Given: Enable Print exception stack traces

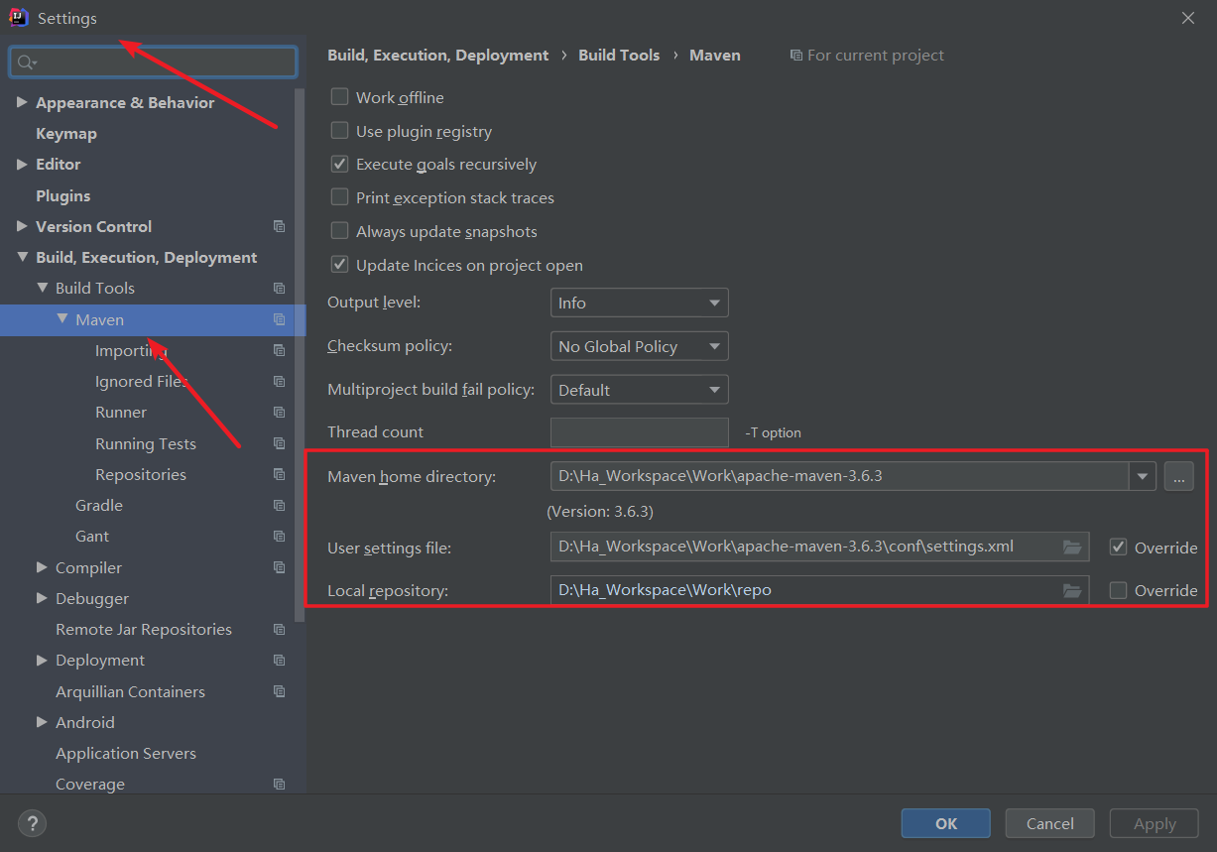Looking at the screenshot, I should click(339, 197).
